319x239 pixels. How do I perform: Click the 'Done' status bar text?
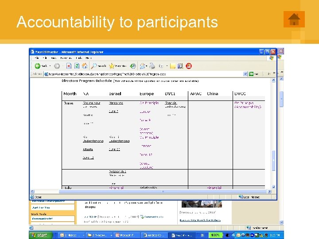[x=38, y=197]
